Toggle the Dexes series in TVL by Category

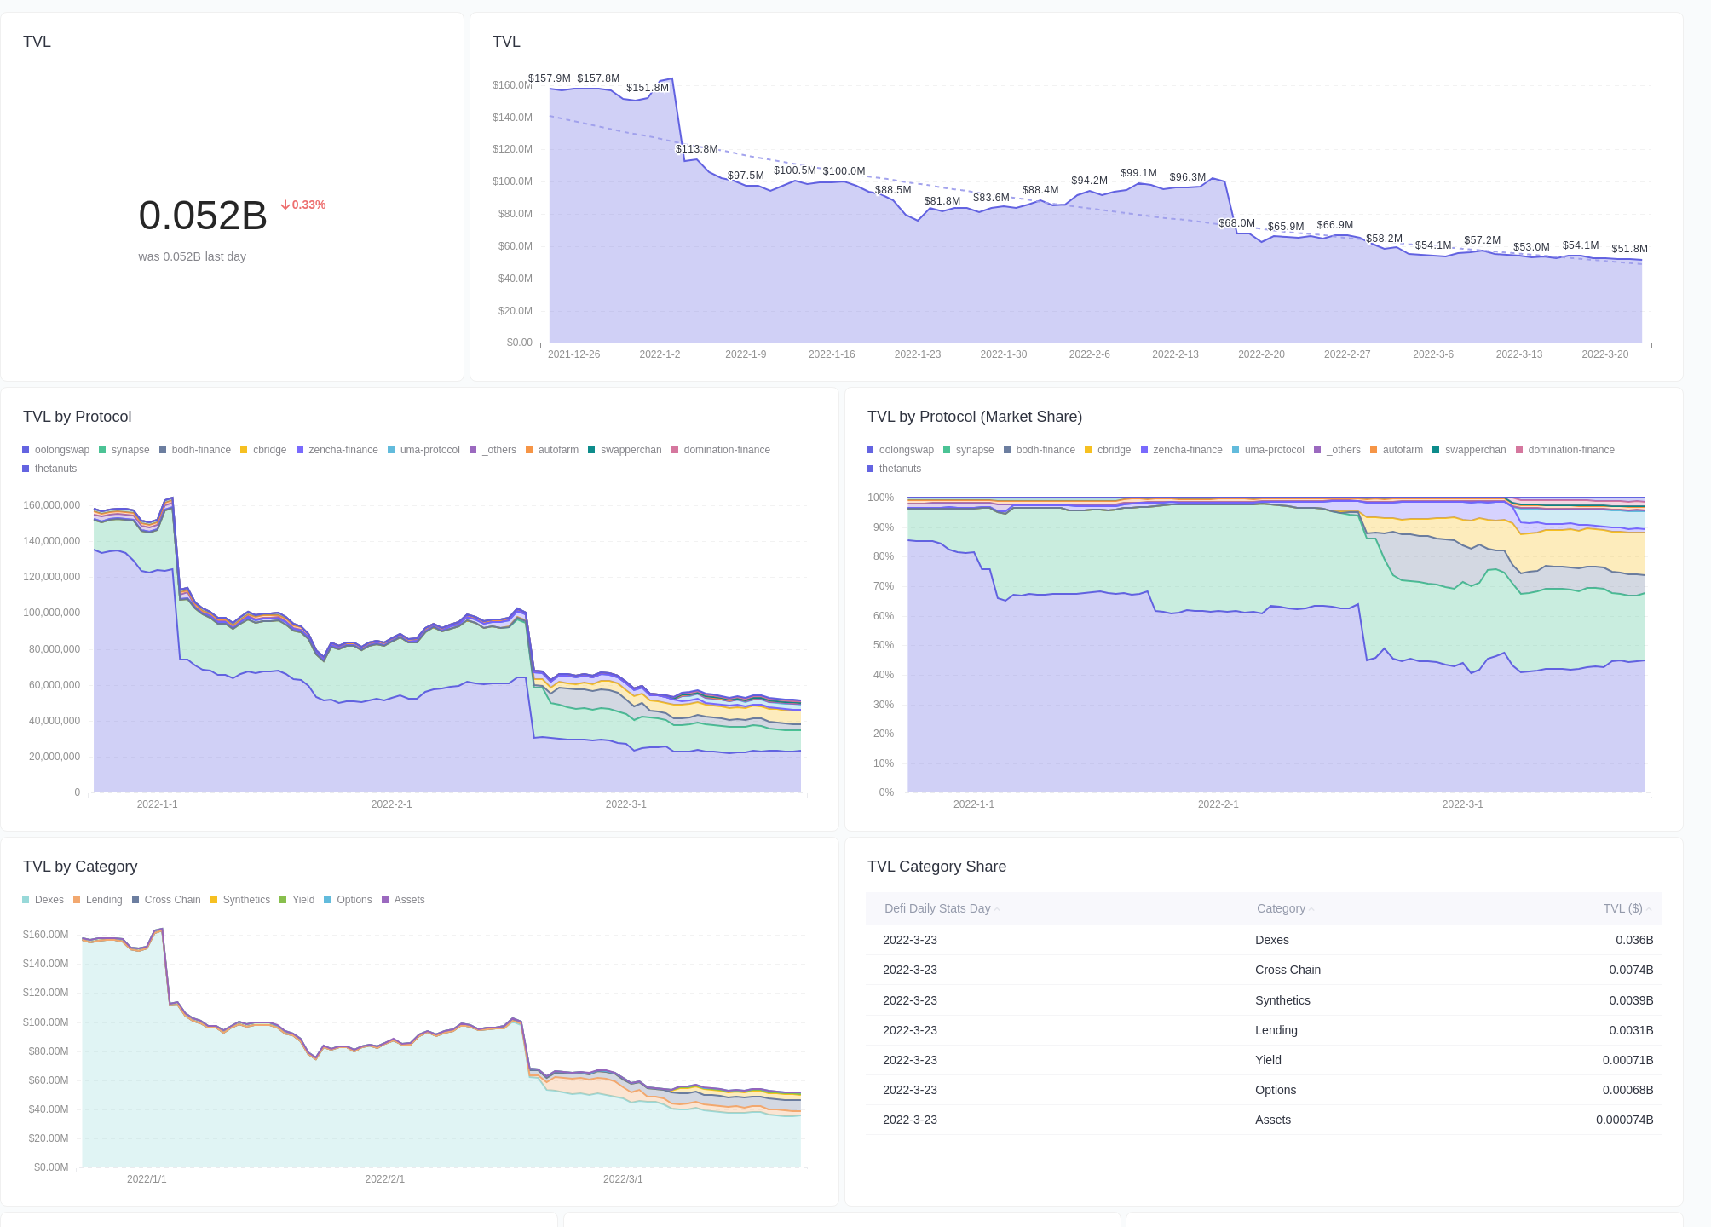tap(28, 899)
